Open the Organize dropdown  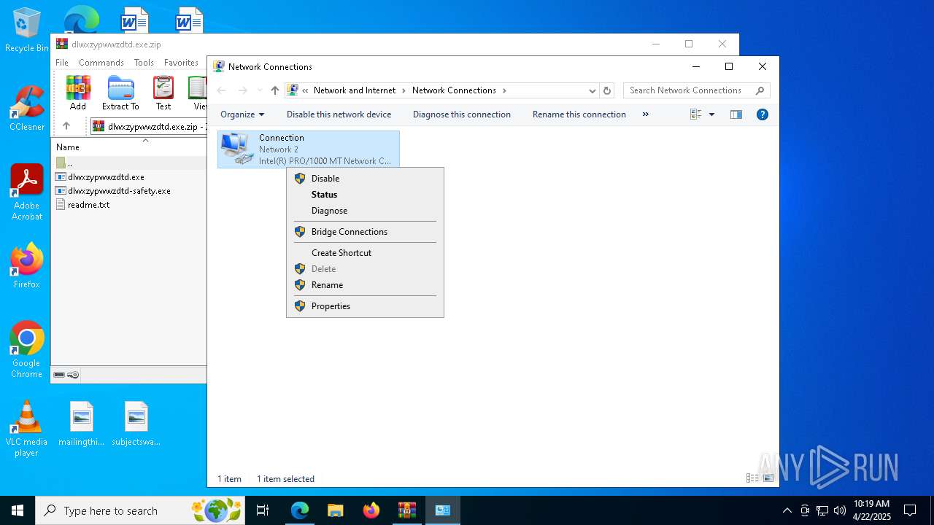point(242,114)
